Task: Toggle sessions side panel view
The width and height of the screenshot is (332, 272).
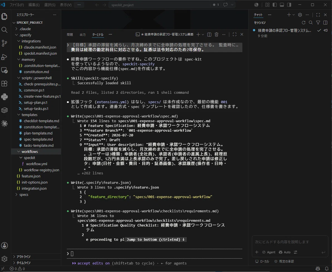Action: 325,23
